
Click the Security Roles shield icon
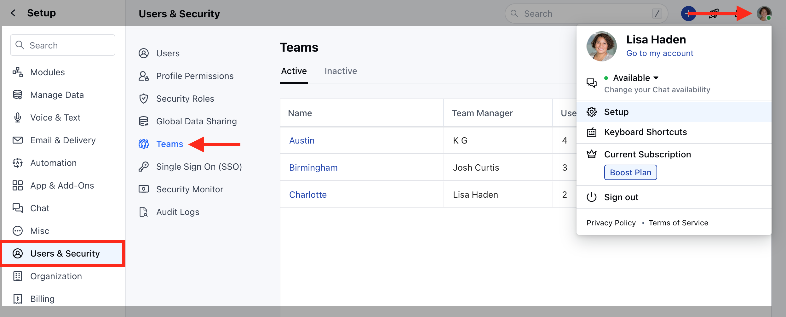click(x=144, y=99)
